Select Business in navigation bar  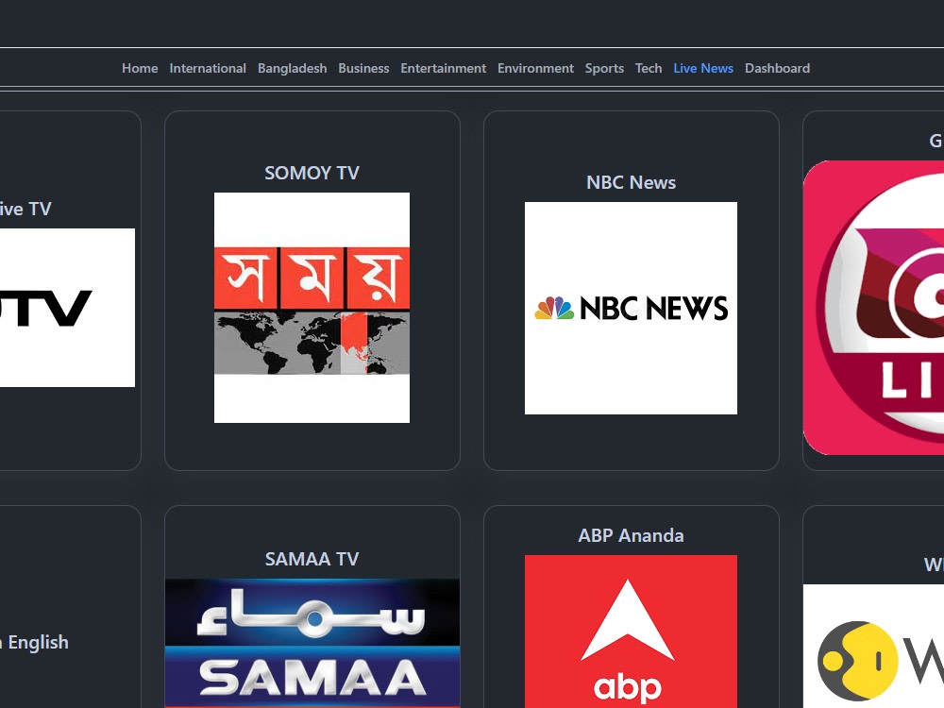point(363,68)
